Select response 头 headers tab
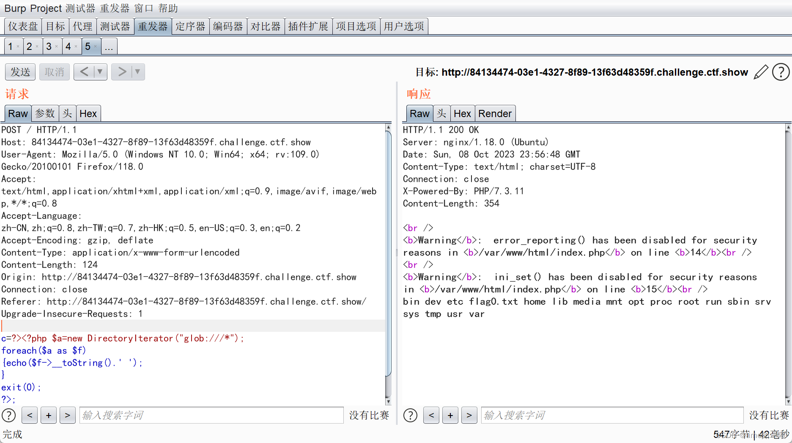The height and width of the screenshot is (443, 792). (442, 113)
